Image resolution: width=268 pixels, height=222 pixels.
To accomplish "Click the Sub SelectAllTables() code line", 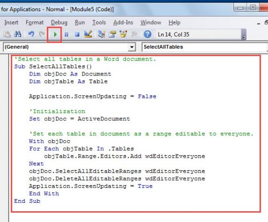I will tap(53, 66).
